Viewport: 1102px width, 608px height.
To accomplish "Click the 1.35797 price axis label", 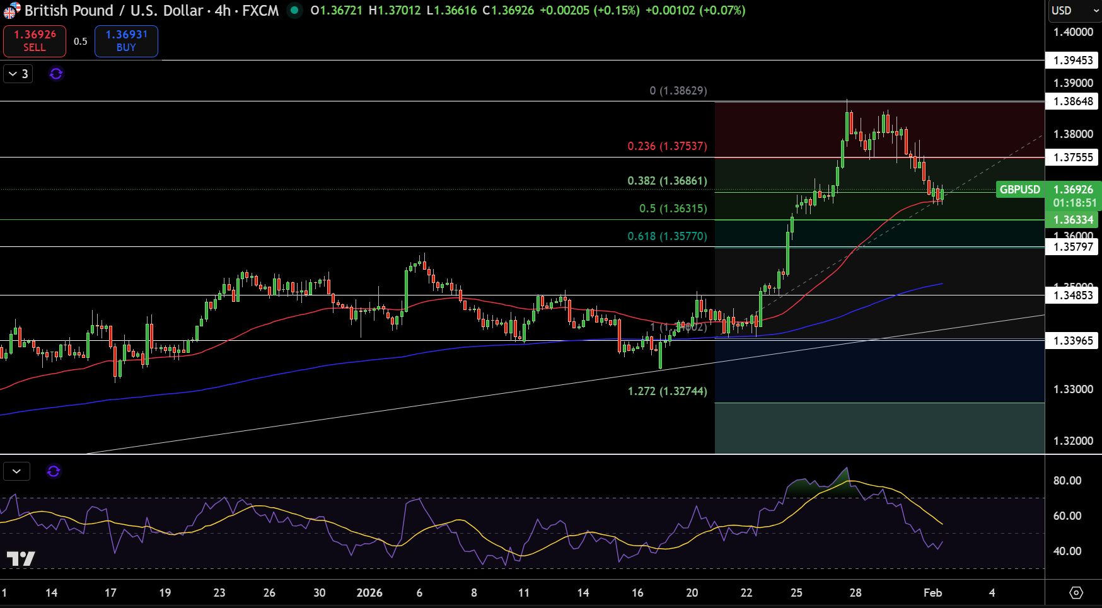I will (1073, 247).
